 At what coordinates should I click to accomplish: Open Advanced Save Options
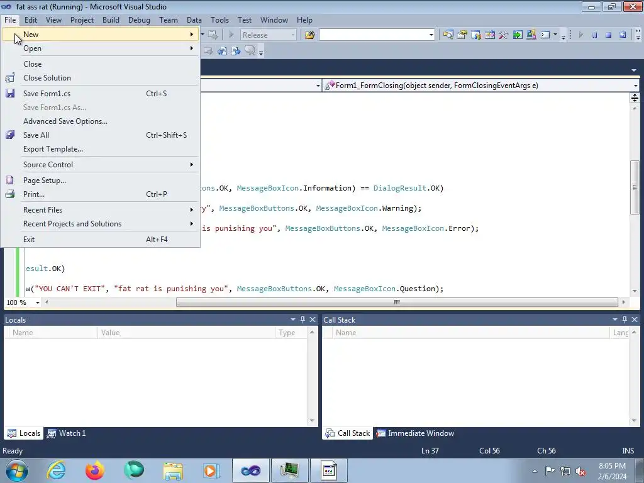click(x=101, y=121)
